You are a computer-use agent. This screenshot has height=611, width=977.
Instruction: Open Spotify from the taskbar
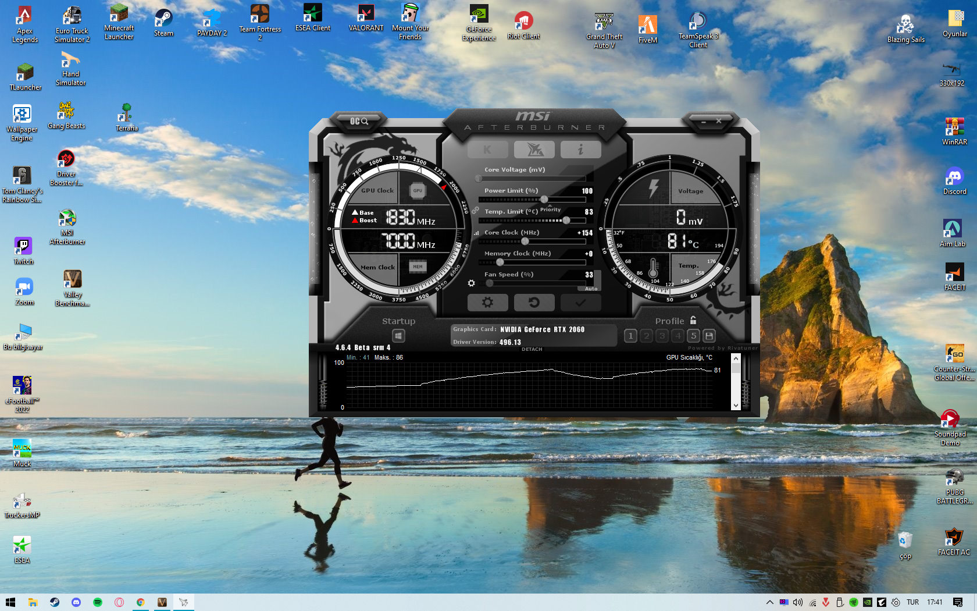click(98, 602)
